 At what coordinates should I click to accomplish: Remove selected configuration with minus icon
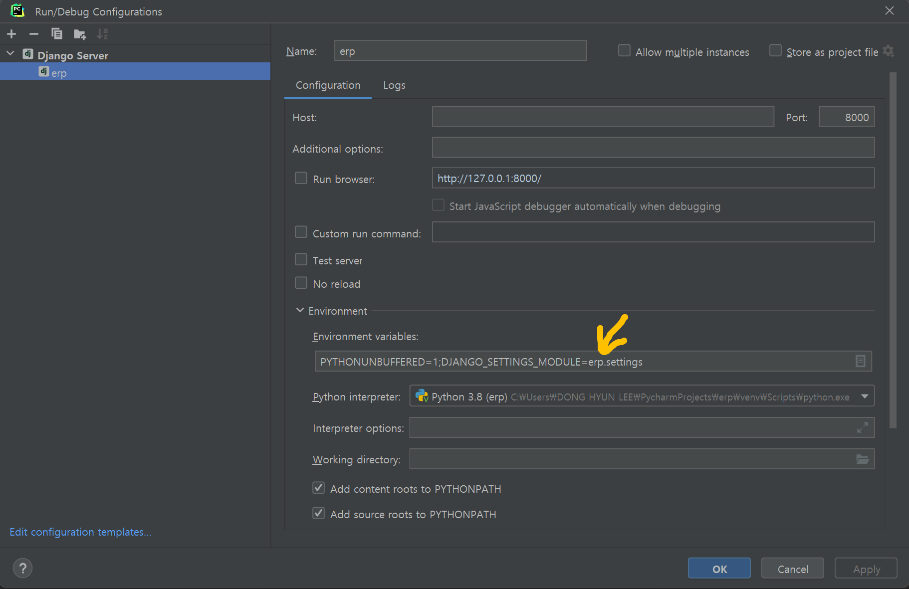click(x=34, y=34)
